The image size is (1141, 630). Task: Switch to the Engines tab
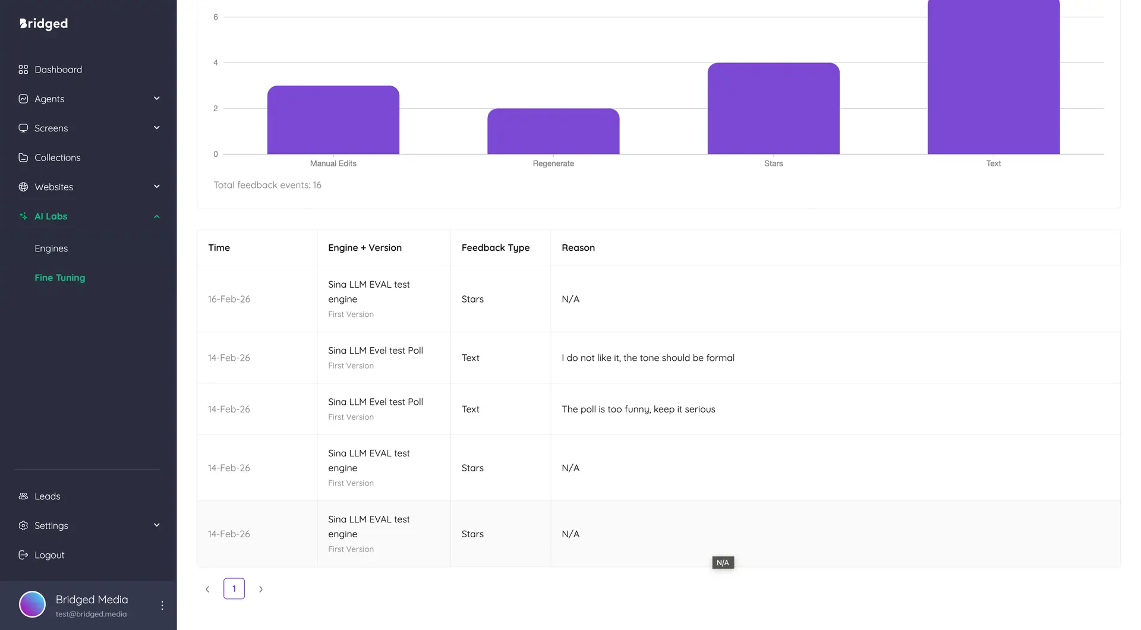(51, 248)
